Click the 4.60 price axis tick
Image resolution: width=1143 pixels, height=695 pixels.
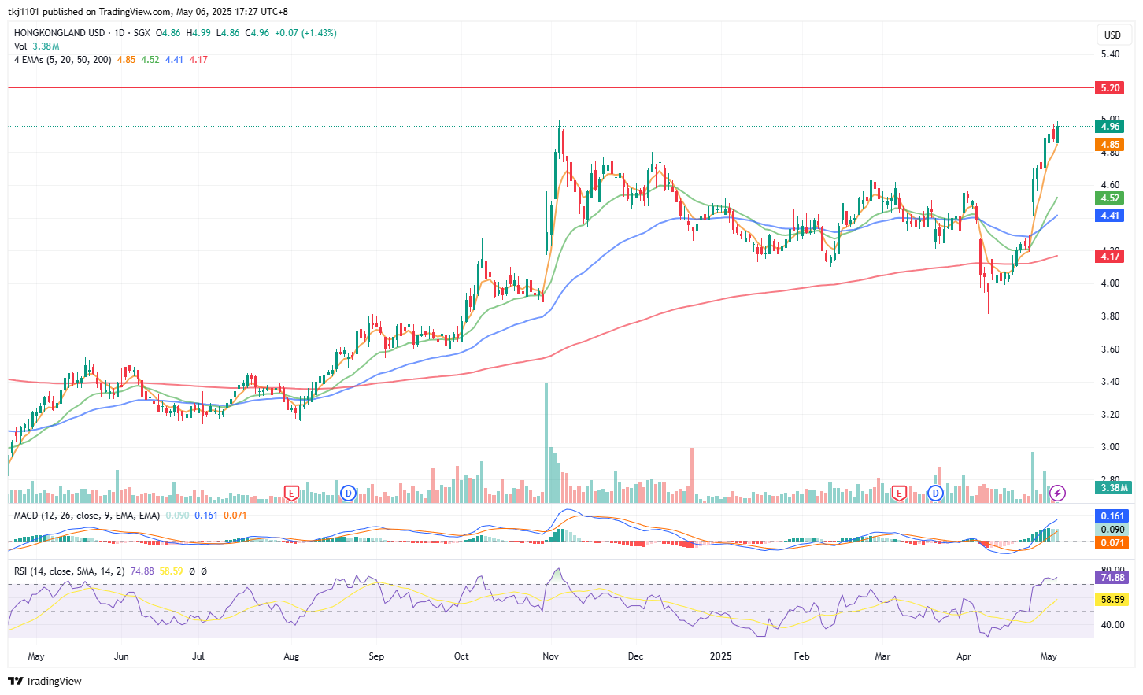[x=1110, y=185]
